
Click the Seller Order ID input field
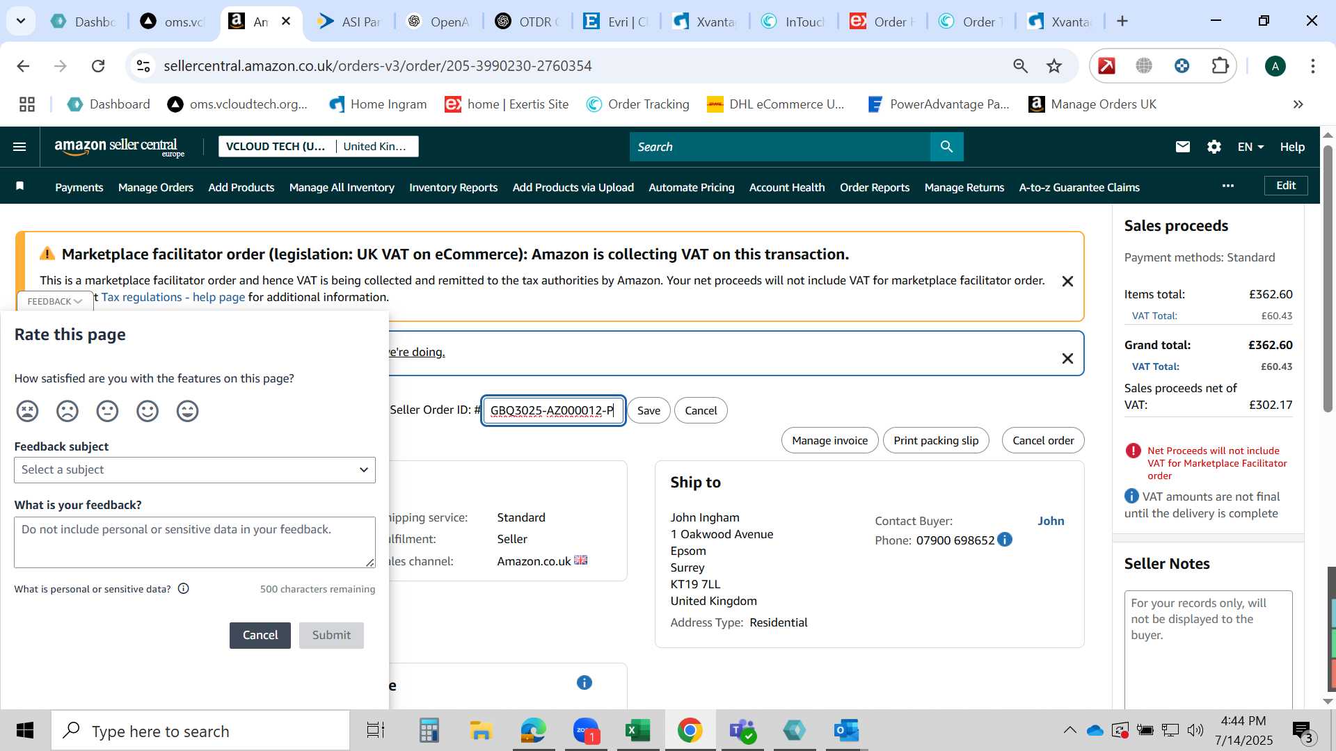[554, 410]
